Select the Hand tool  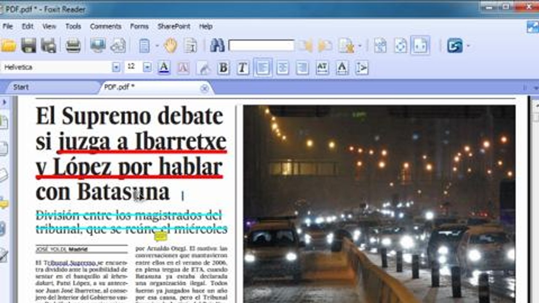point(171,45)
